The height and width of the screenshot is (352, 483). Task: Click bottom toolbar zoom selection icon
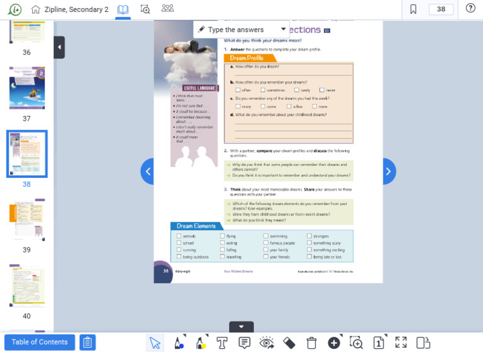click(x=356, y=343)
